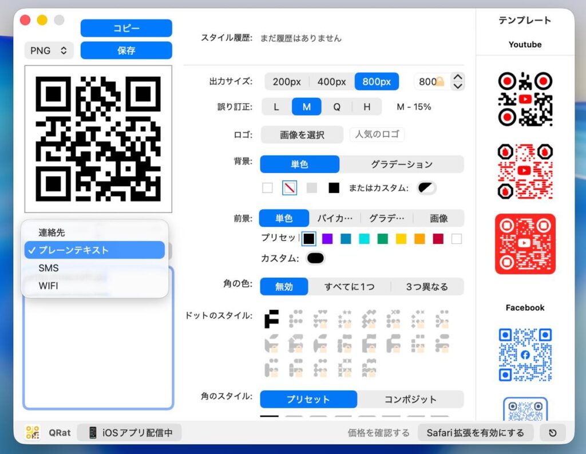Open the custom background color picker
This screenshot has height=454, width=586.
pos(426,188)
